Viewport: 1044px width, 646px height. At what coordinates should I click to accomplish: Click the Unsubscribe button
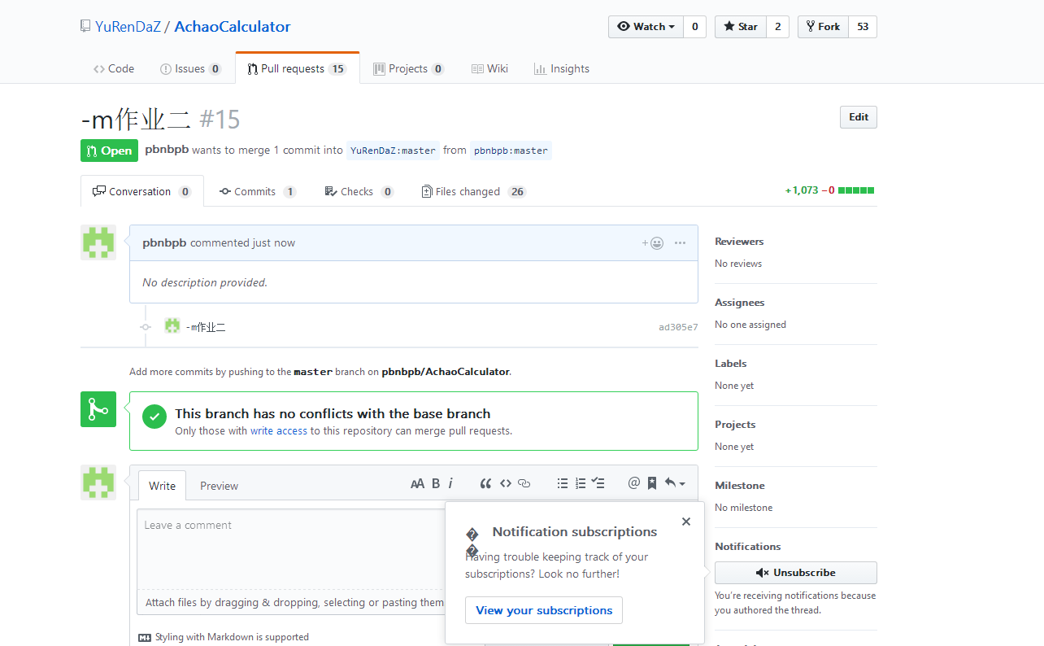[x=796, y=573]
